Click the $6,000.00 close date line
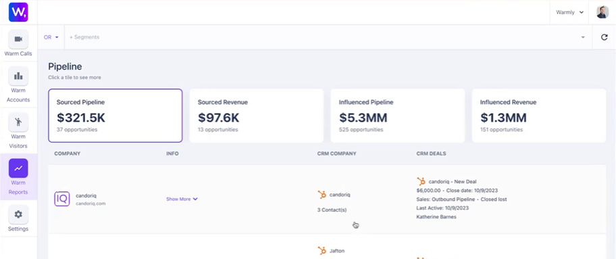 click(x=457, y=191)
